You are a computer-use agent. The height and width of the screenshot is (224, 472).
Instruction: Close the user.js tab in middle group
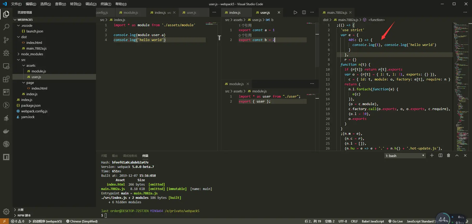pos(279,12)
